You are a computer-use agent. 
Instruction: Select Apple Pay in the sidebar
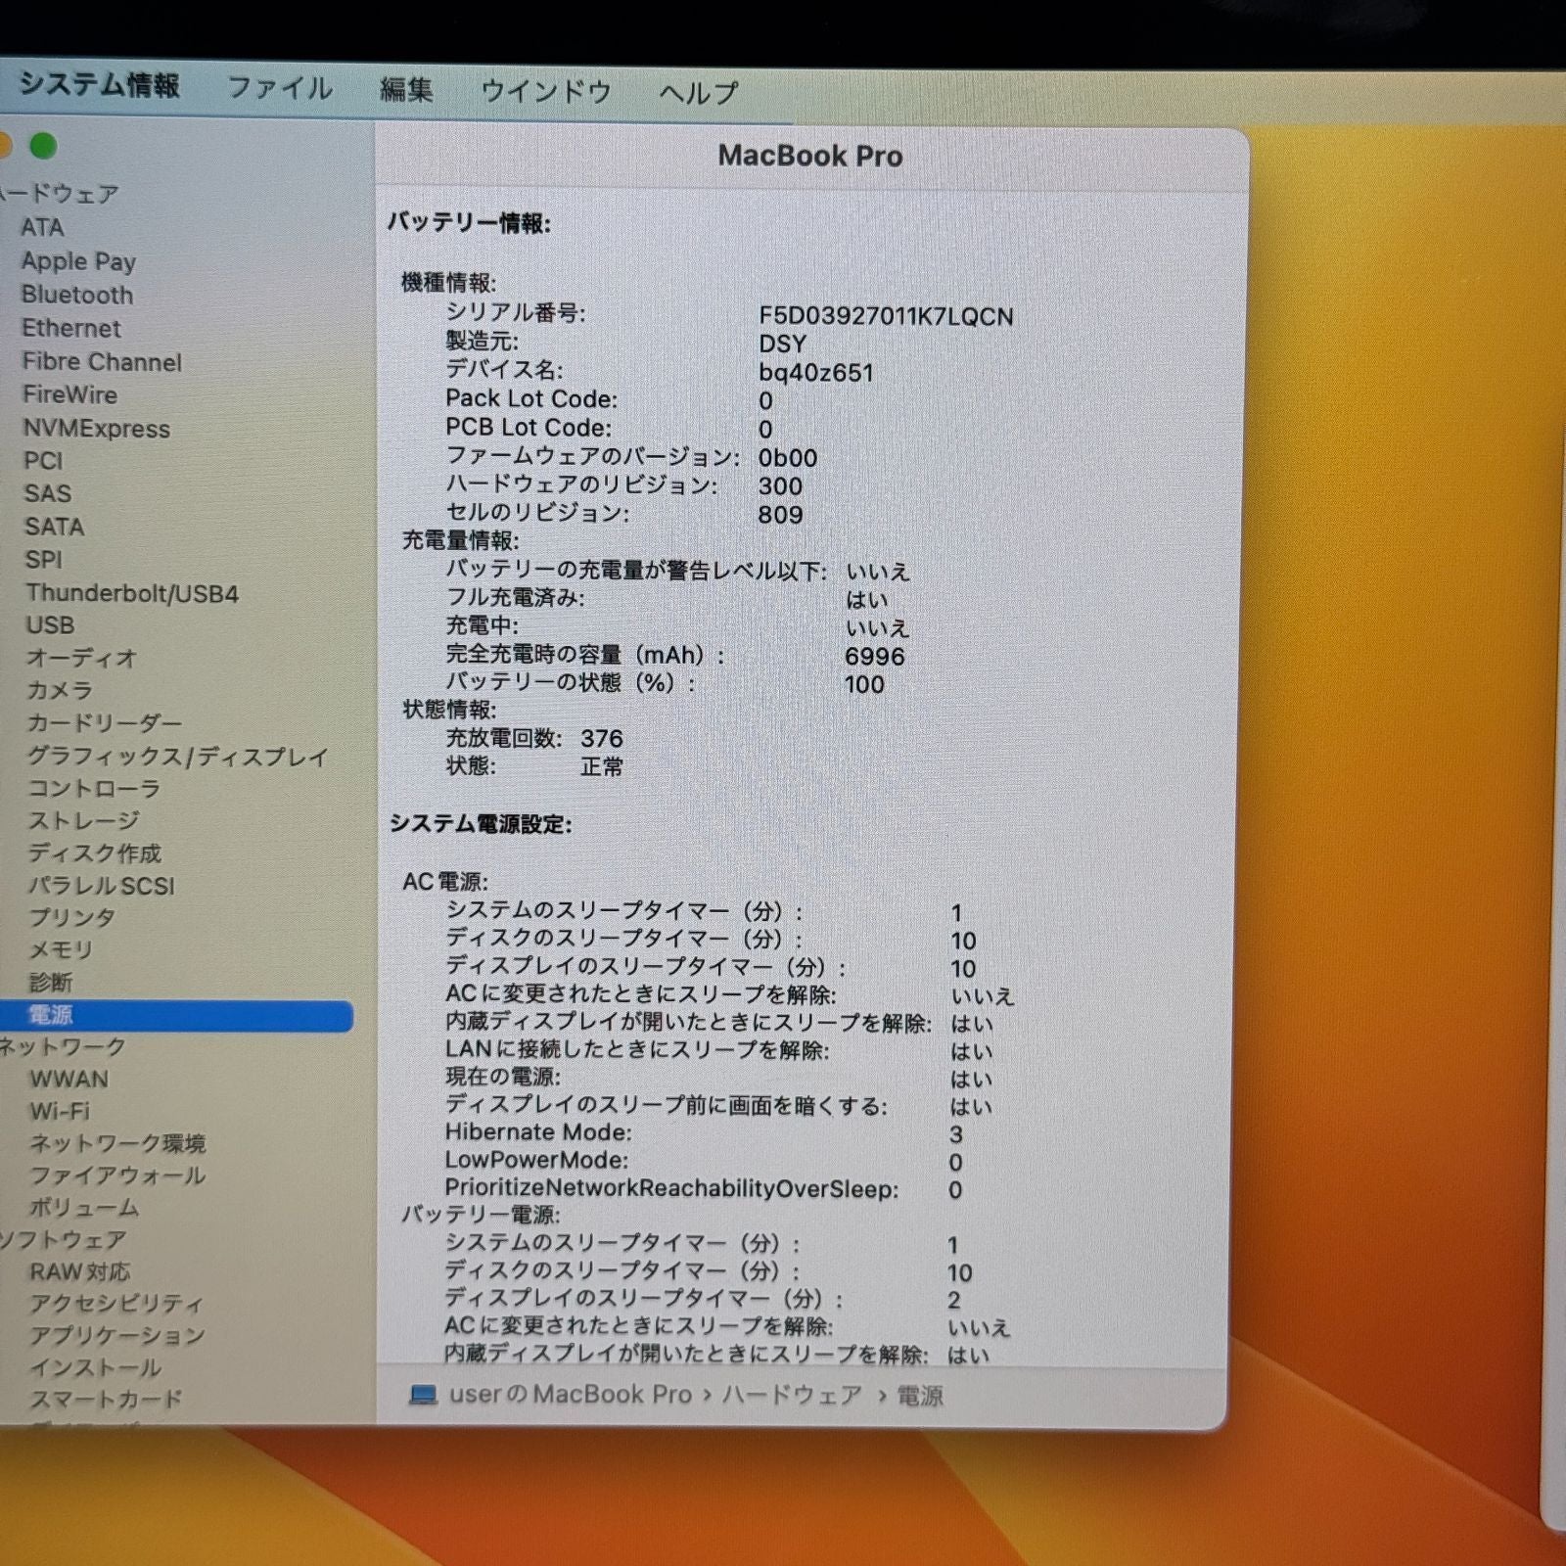(78, 261)
